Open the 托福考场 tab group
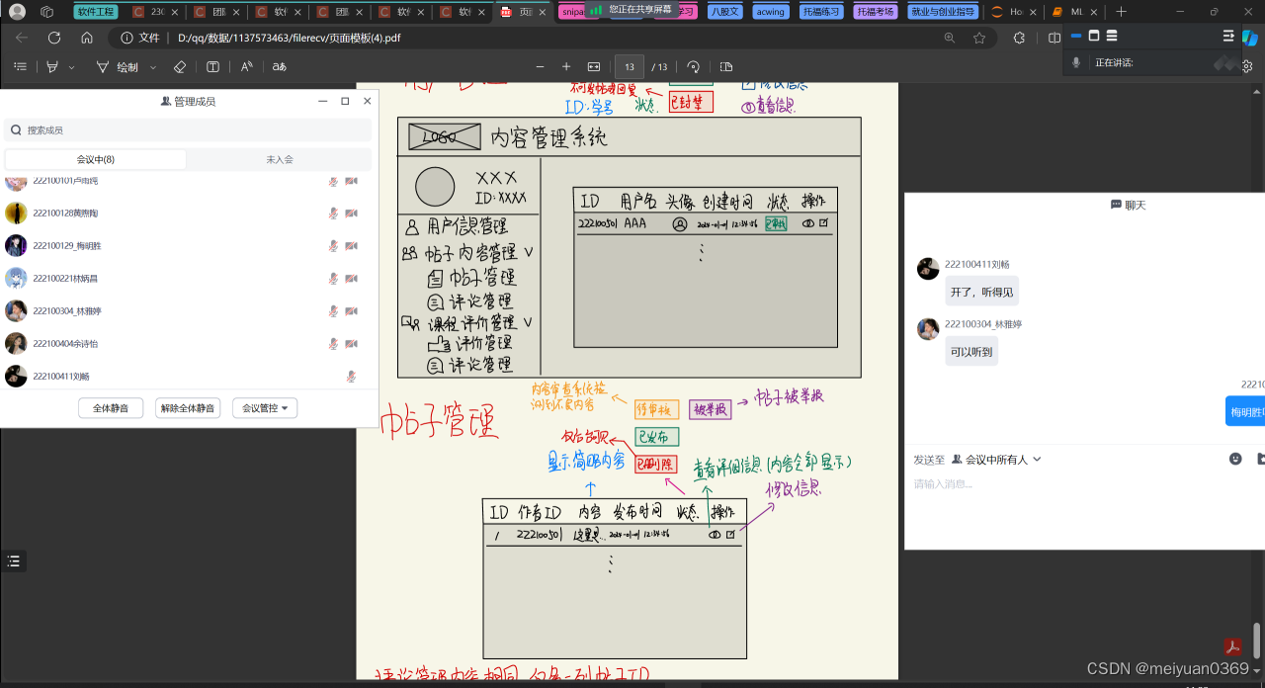Screen dimensions: 1265x688 (876, 12)
